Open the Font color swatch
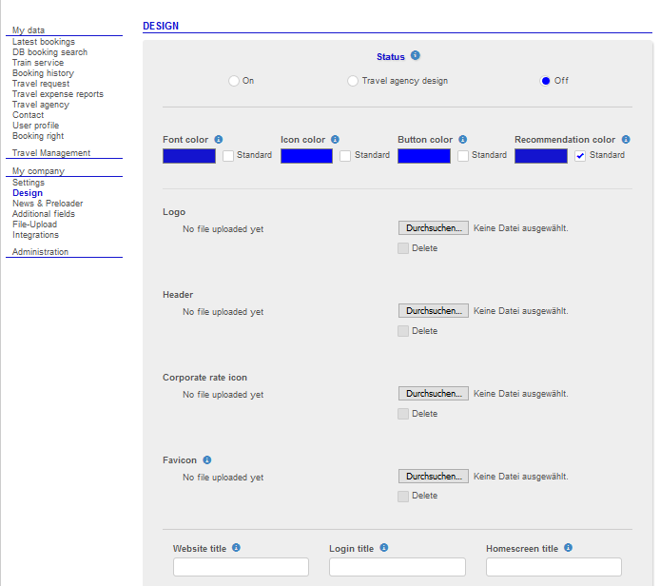The image size is (660, 586). click(x=189, y=156)
